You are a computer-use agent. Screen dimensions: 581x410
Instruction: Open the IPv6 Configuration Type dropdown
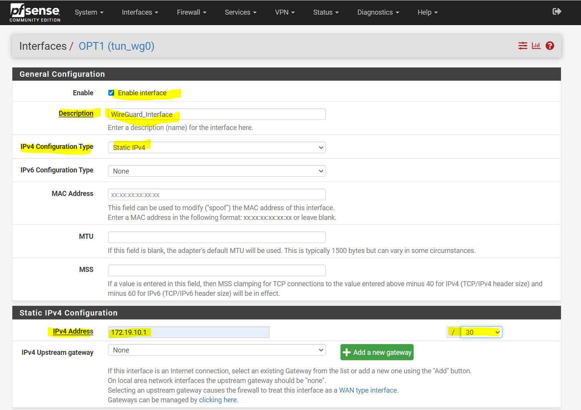216,170
